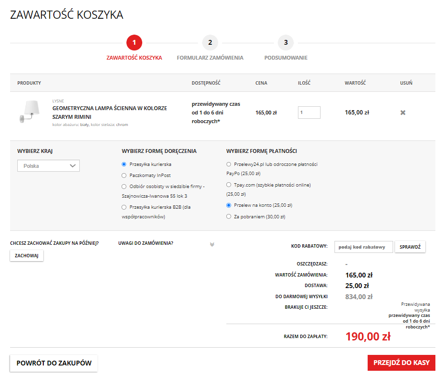The image size is (445, 390).
Task: Select Przelewy24.pl payment method
Action: click(x=228, y=164)
